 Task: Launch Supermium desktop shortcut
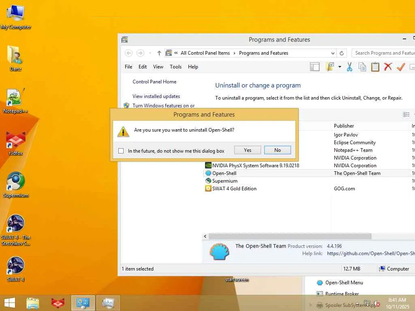tap(16, 185)
